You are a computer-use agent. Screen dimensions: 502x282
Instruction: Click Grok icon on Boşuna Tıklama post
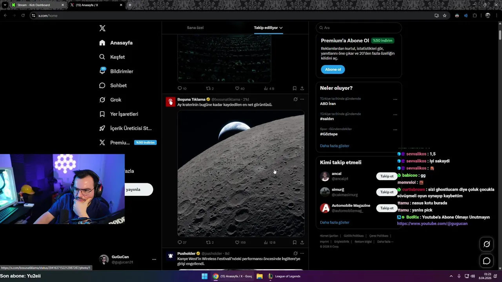295,99
